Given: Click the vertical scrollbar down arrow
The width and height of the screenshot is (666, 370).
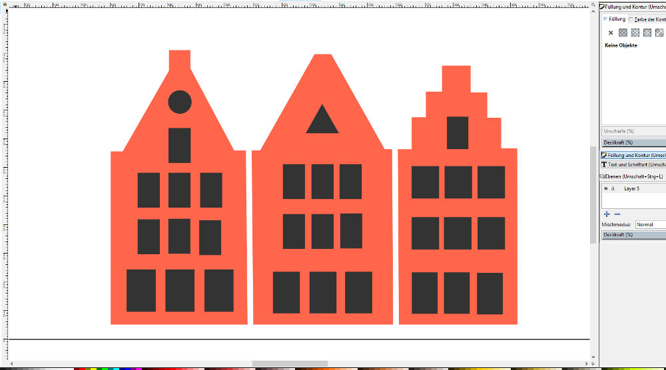Looking at the screenshot, I should point(593,357).
